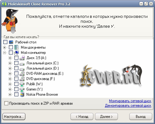Select the Nokia Phone Browser label
Viewport: 155px width, 124px height.
coord(42,94)
